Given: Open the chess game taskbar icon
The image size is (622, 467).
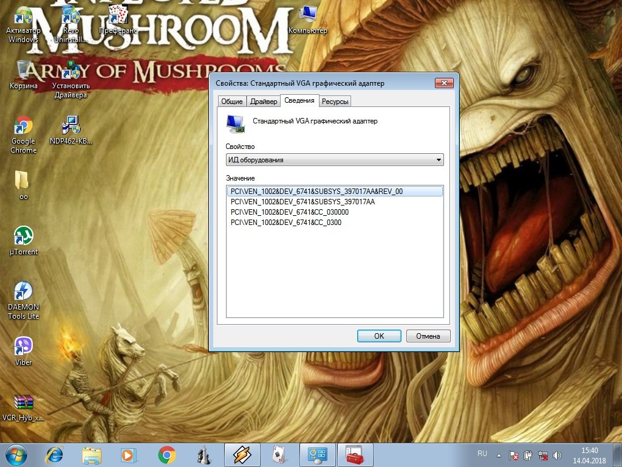Looking at the screenshot, I should pos(204,455).
